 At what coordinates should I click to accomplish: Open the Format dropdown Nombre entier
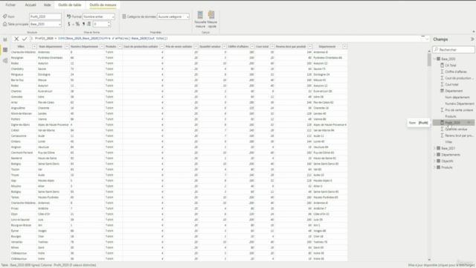pyautogui.click(x=99, y=16)
